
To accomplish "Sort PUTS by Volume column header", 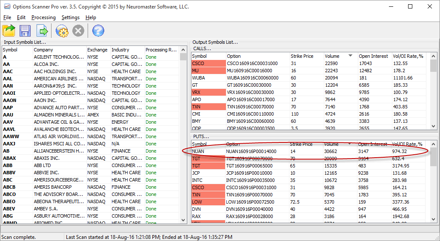I will click(x=340, y=144).
